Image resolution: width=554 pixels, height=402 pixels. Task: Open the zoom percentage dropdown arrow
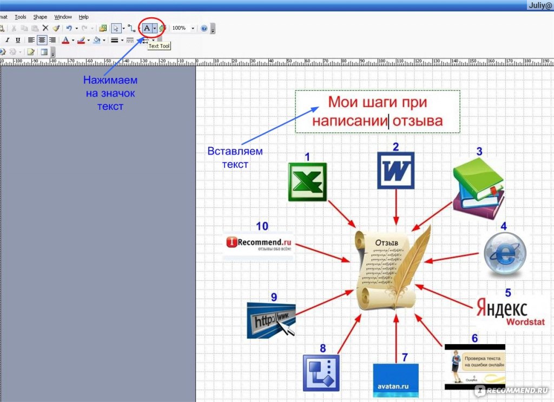click(x=193, y=28)
